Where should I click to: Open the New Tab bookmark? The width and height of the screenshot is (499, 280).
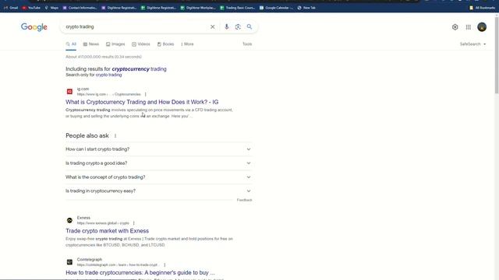click(306, 8)
